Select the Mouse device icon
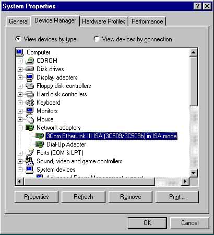 point(30,119)
